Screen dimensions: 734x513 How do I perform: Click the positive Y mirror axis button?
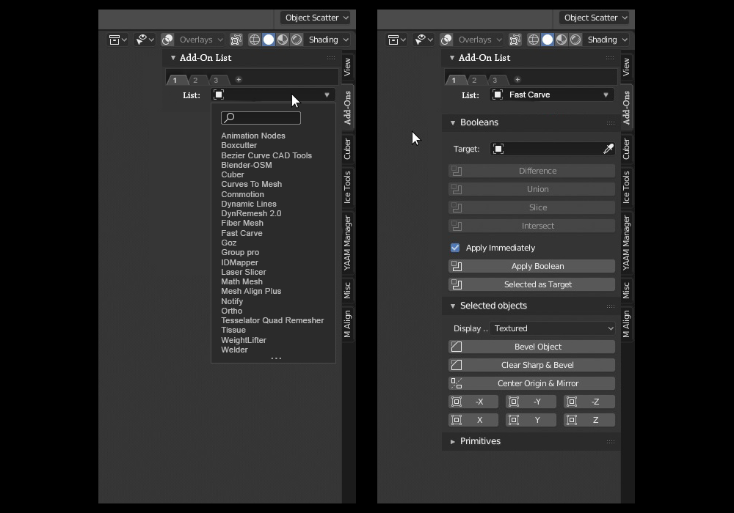[x=531, y=420]
